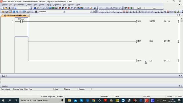
Task: Click search icon right of Parameter field
Action: point(94,11)
